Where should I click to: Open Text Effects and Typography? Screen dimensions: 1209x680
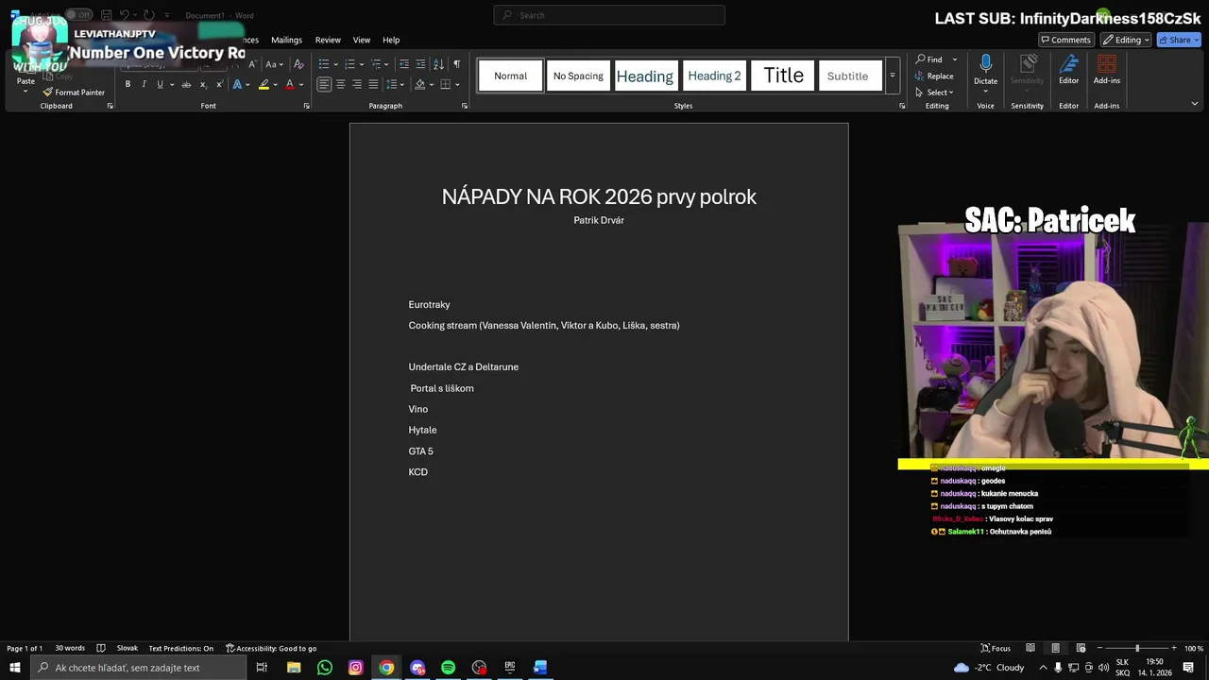236,84
